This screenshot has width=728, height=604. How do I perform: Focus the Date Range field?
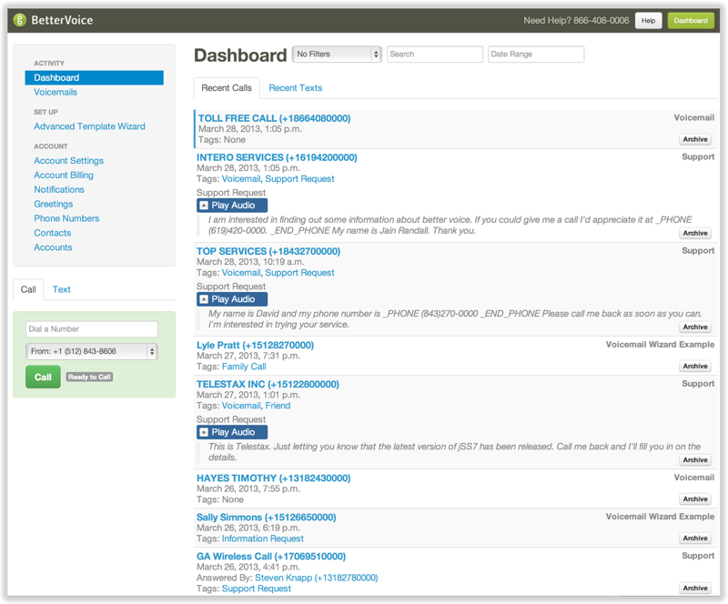point(536,54)
